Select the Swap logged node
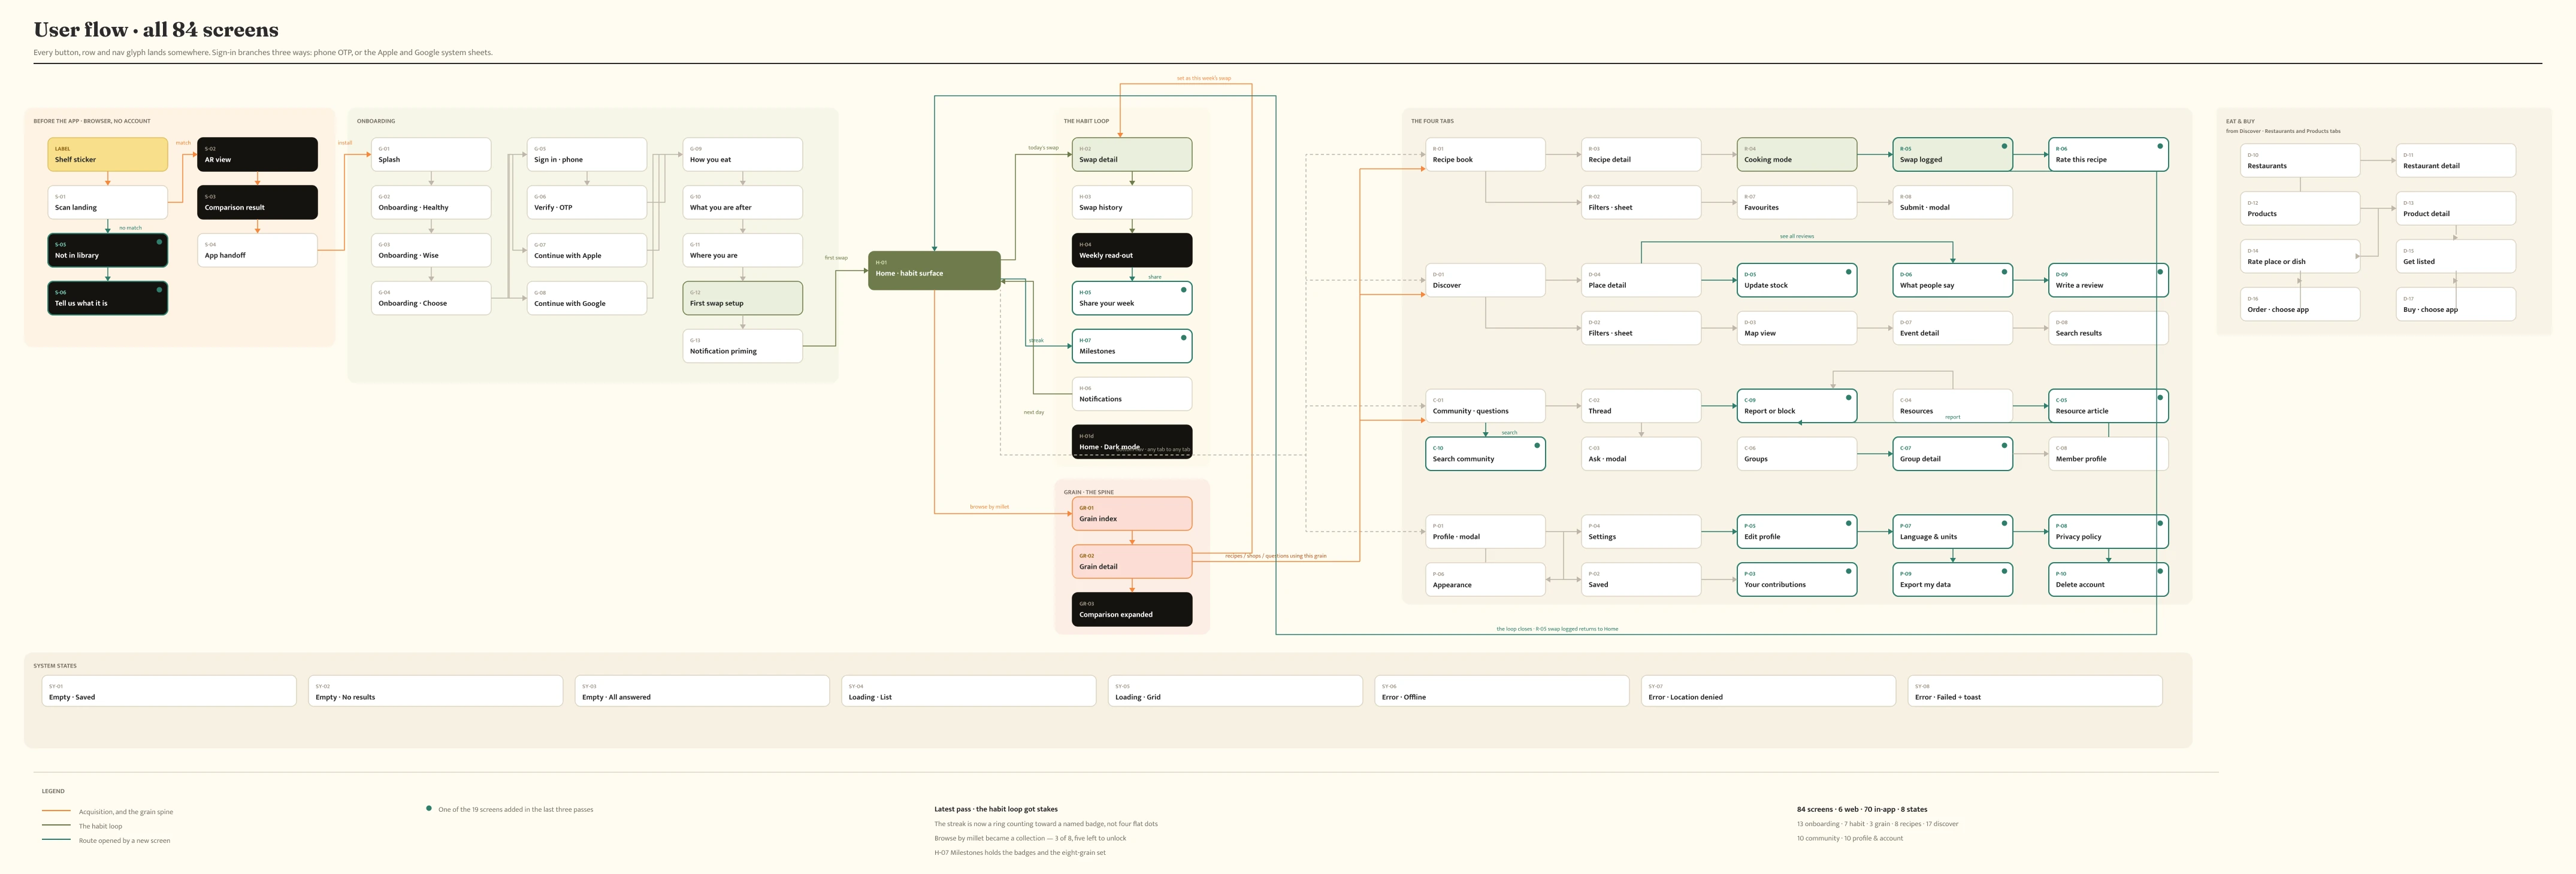The height and width of the screenshot is (874, 2576). [1953, 155]
